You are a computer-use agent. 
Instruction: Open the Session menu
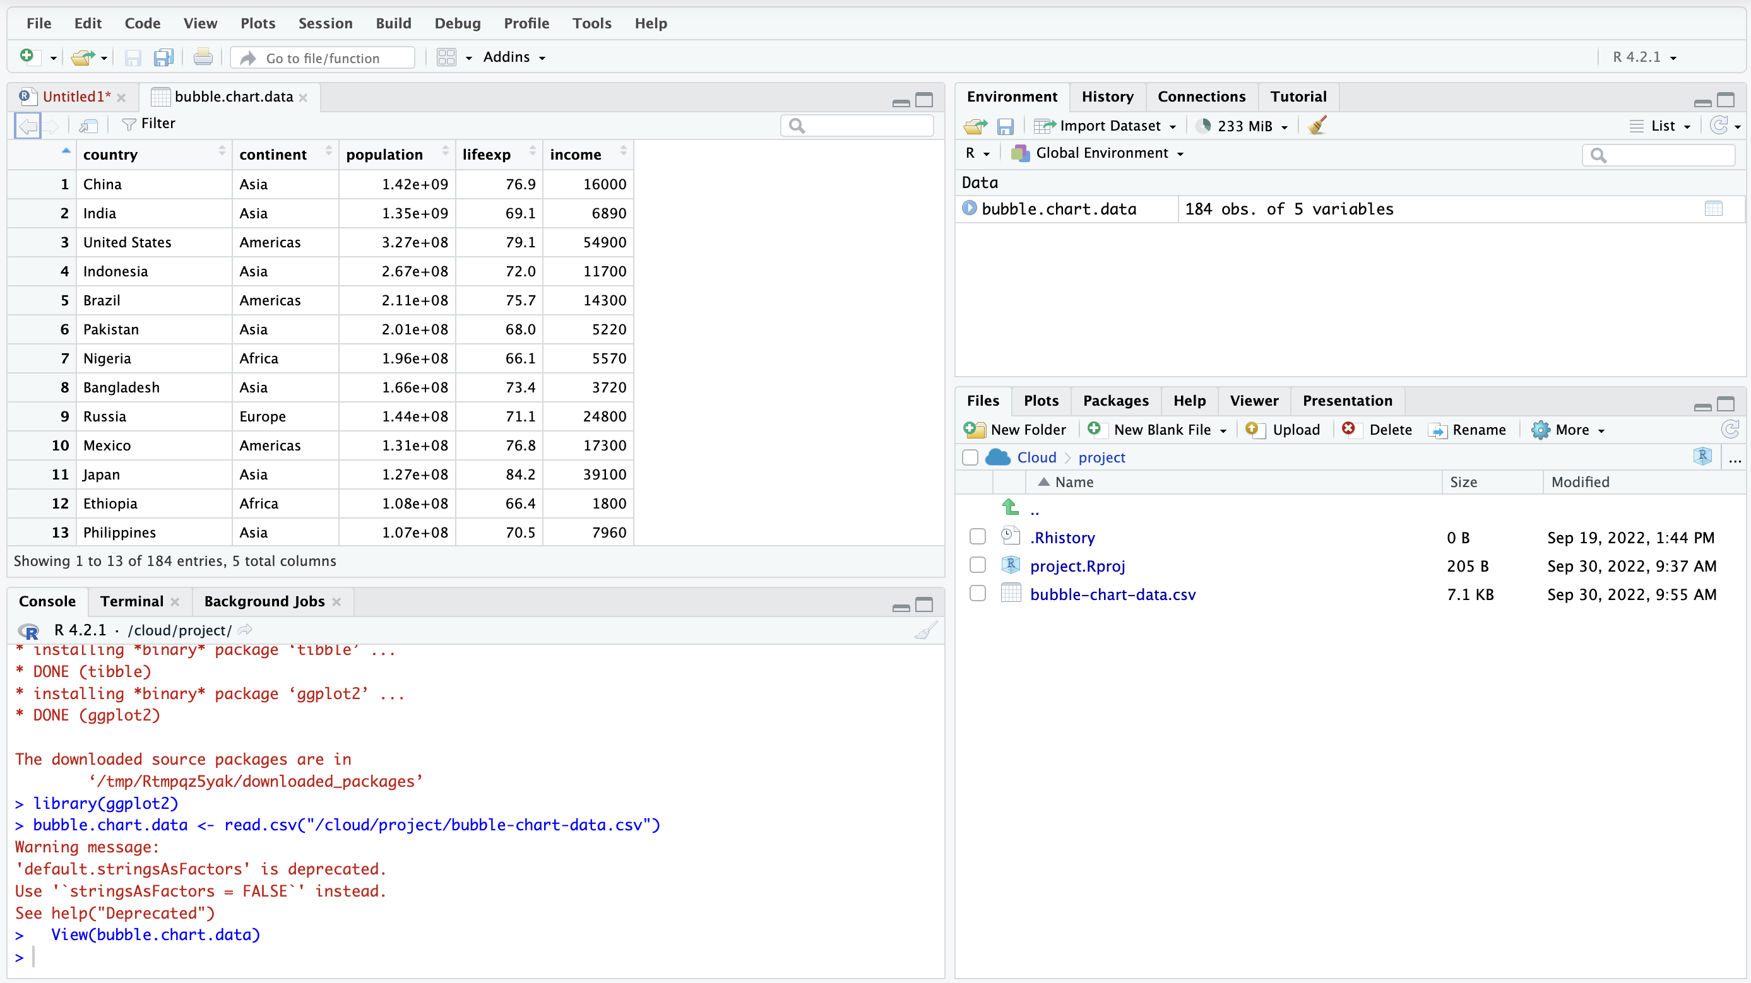[325, 23]
